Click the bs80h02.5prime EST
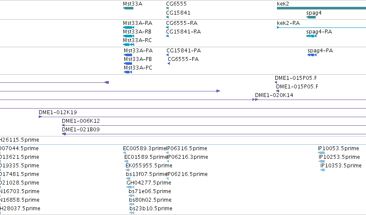Viewport: 366px width, 215px height. click(132, 205)
